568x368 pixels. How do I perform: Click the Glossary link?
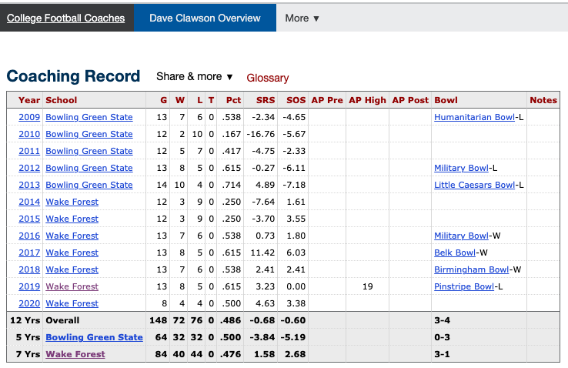tap(267, 78)
